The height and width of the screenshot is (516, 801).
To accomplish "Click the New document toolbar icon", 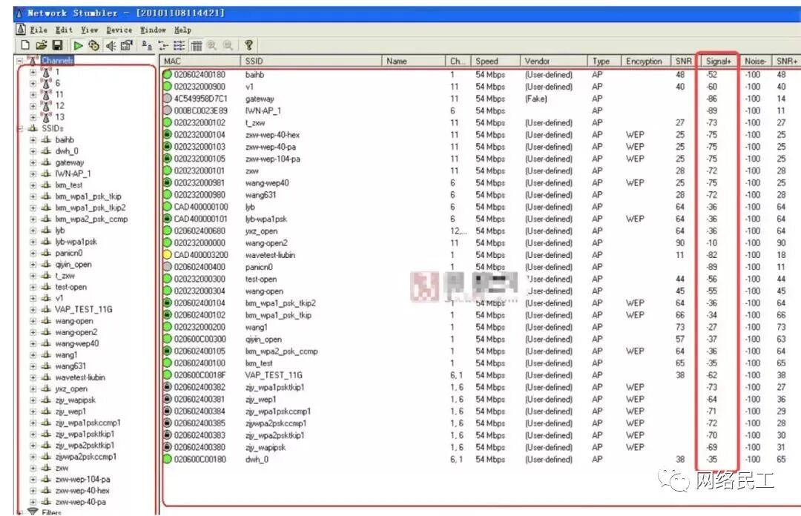I will coord(24,45).
